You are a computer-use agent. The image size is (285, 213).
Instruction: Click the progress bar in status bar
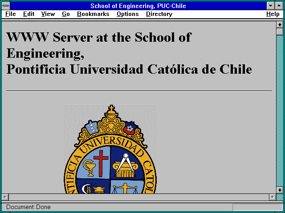(257, 207)
